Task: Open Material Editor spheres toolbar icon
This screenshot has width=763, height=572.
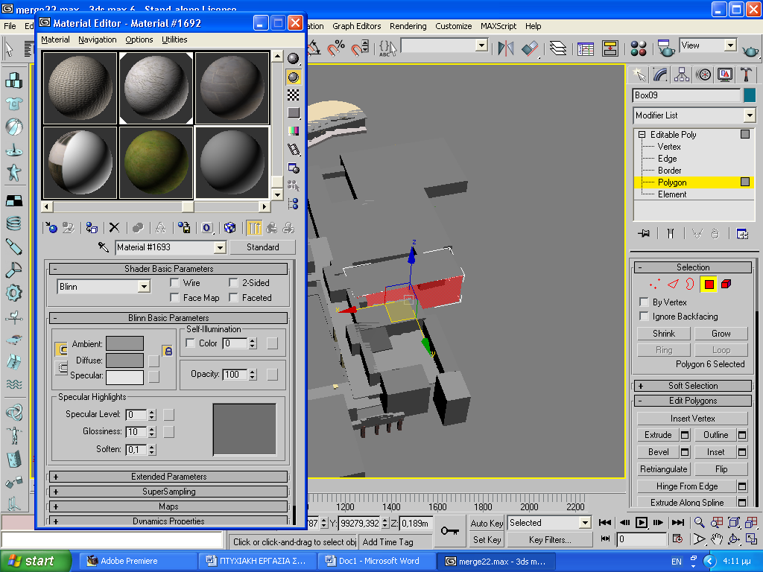Action: click(x=638, y=48)
